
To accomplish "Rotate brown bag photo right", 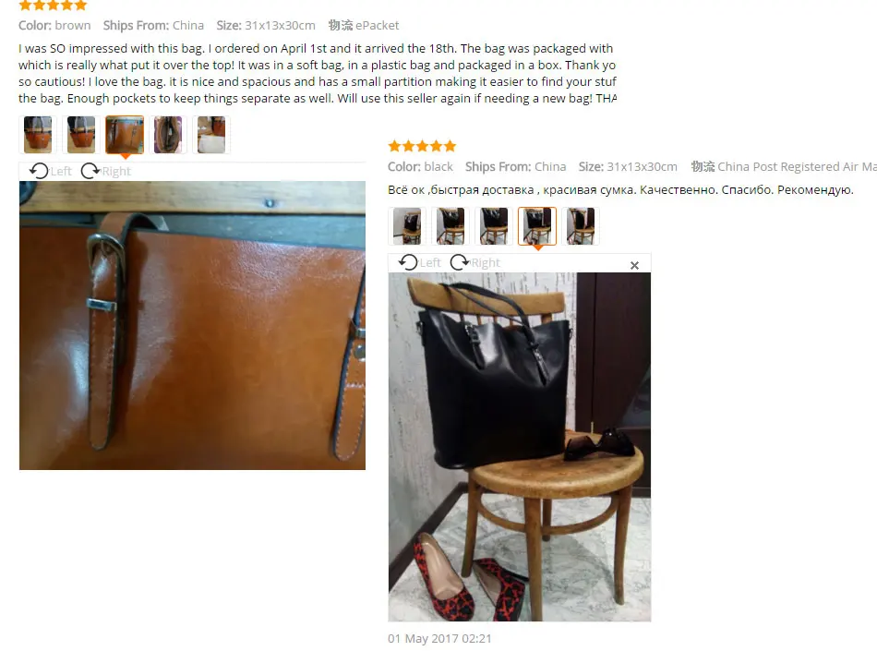I will 106,171.
